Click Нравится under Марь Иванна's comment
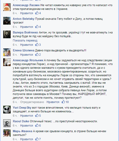This screenshot has width=119, height=141. click(27, 139)
